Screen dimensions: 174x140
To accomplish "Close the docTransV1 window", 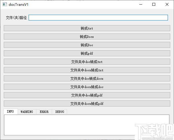I will coord(167,4).
